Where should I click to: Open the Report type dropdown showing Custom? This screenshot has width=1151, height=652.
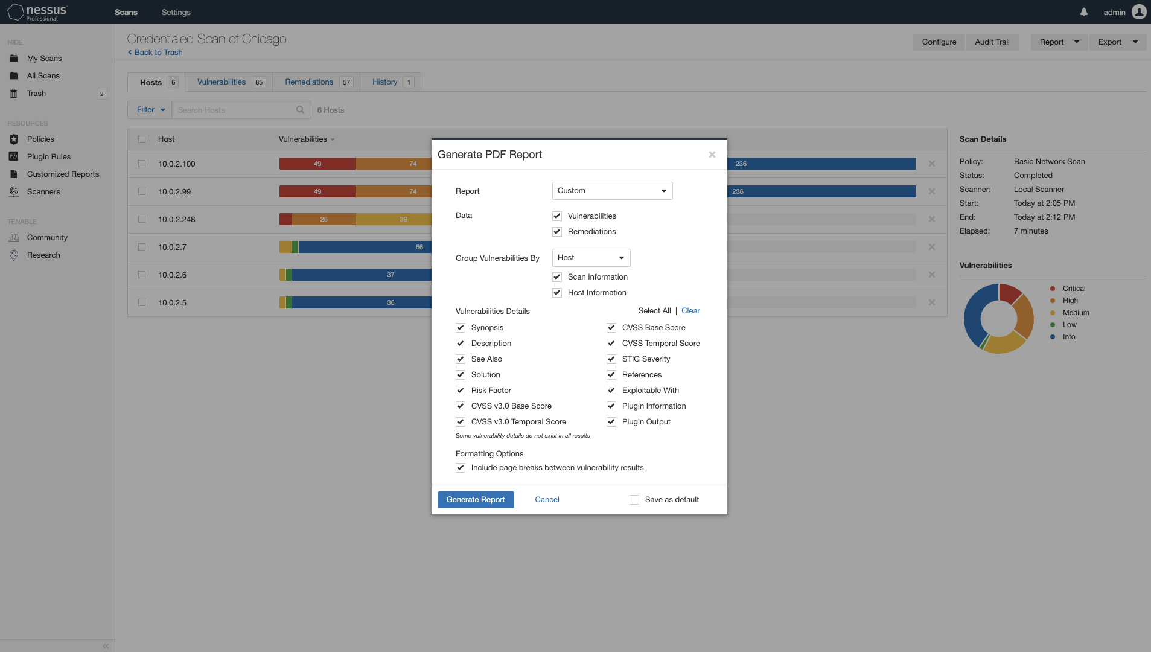pos(611,190)
